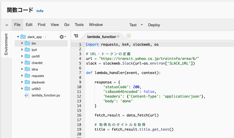Click the 'headers' Content-Type line
Image resolution: width=234 pixels, height=138 pixels.
[x=154, y=96]
